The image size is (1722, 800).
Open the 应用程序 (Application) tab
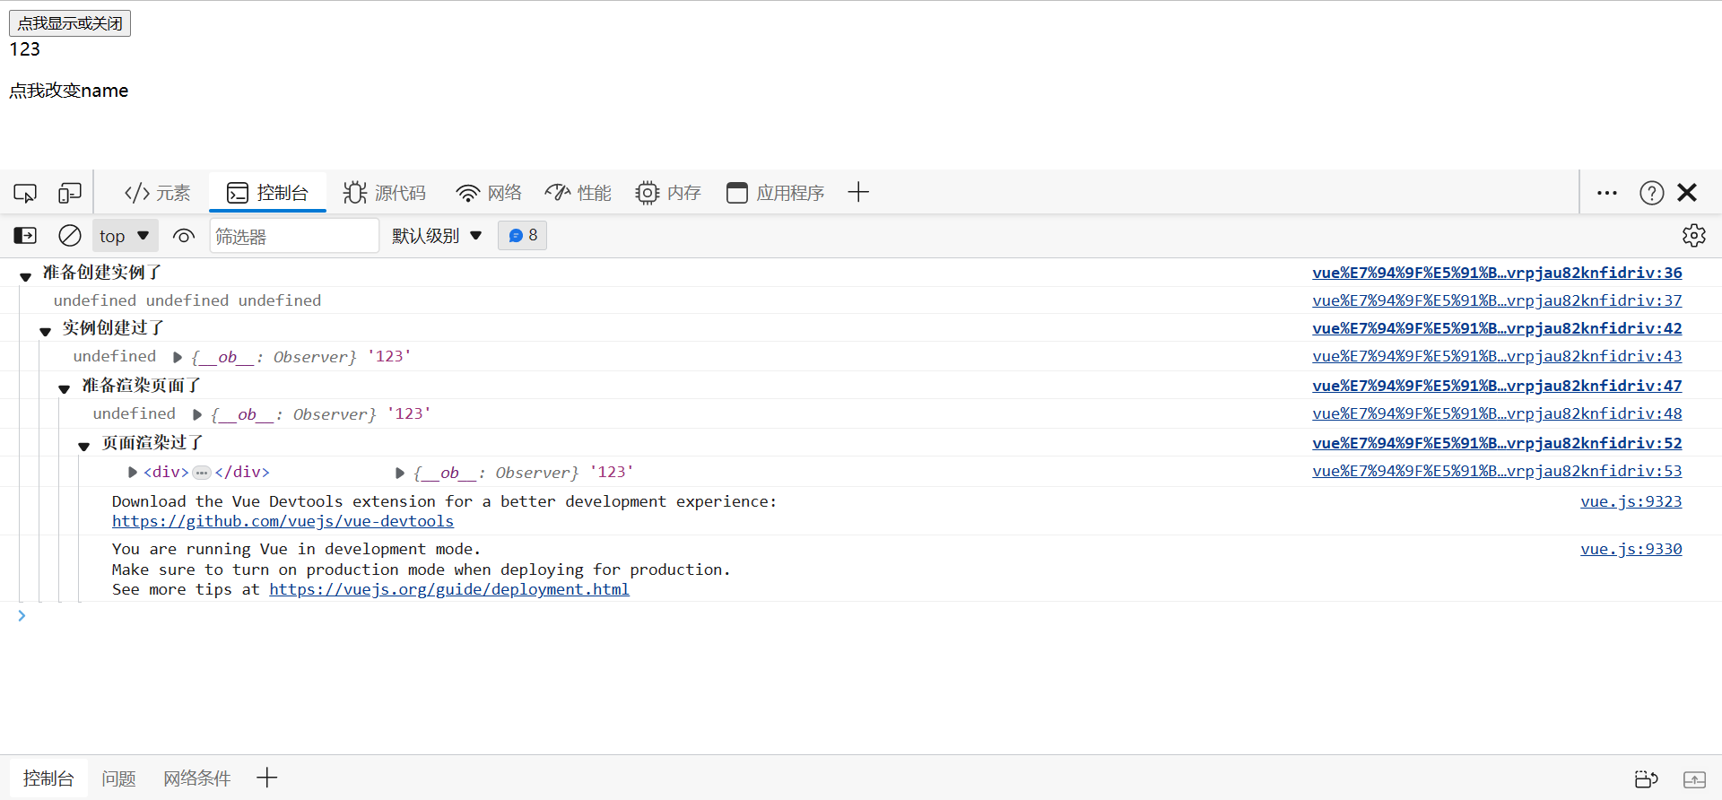[775, 193]
